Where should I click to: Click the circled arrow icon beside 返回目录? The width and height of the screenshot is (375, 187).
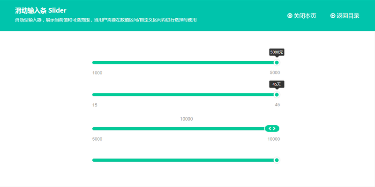(x=333, y=15)
